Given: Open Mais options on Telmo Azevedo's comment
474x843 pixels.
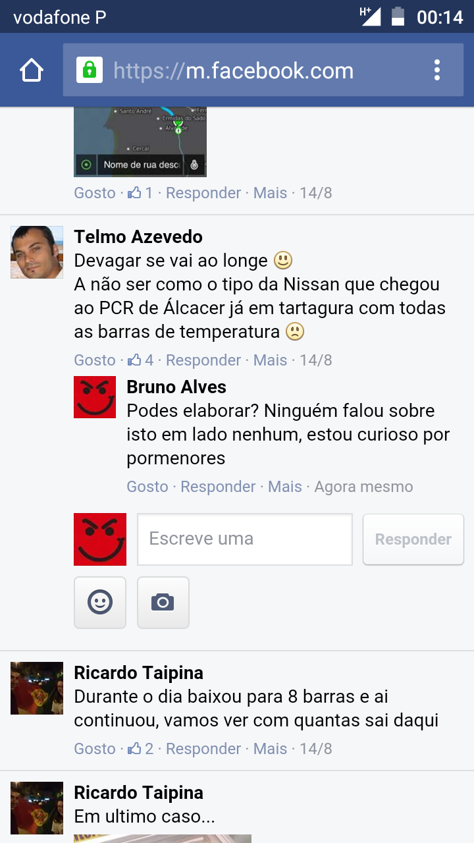Looking at the screenshot, I should [270, 360].
